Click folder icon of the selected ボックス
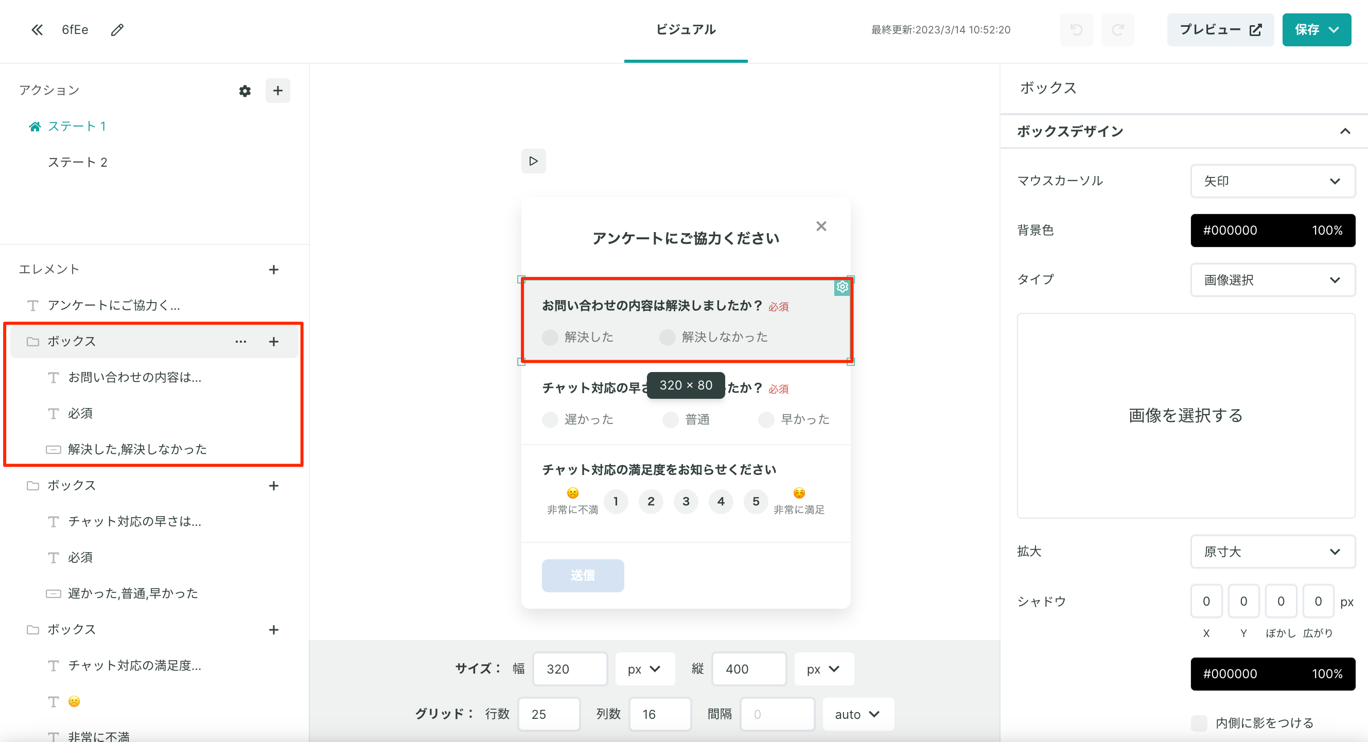The width and height of the screenshot is (1368, 742). pos(33,341)
